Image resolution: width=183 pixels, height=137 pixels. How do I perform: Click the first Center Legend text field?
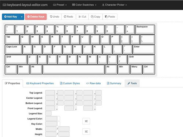tap(50, 98)
